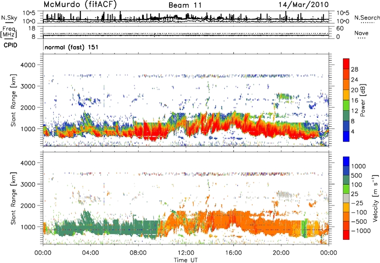Click the "08:00" time tick label
The height and width of the screenshot is (263, 380).
[138, 253]
